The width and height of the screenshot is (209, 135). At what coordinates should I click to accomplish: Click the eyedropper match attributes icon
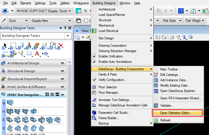tap(4, 20)
